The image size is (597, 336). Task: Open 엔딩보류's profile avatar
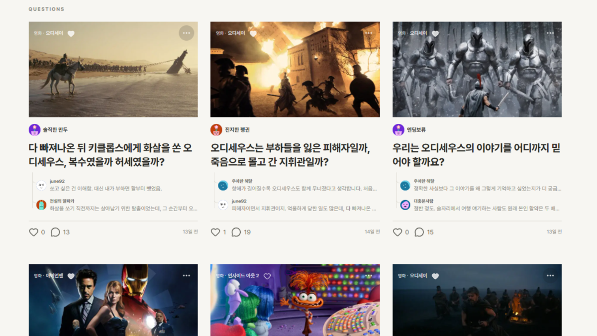(398, 130)
